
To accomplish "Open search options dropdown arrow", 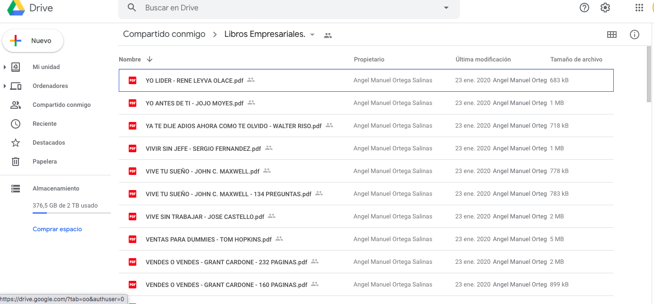I will [446, 8].
